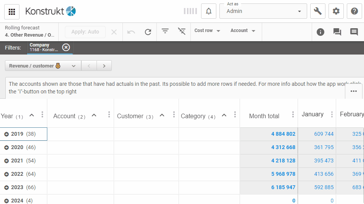Image resolution: width=364 pixels, height=204 pixels.
Task: Expand the 2019 year row
Action: click(x=6, y=134)
